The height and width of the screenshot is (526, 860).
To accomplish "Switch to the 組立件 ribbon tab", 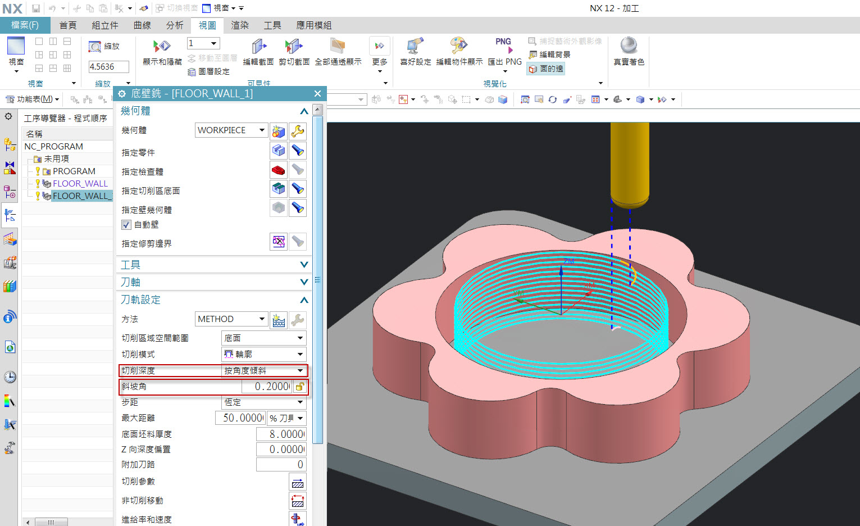I will coord(105,25).
